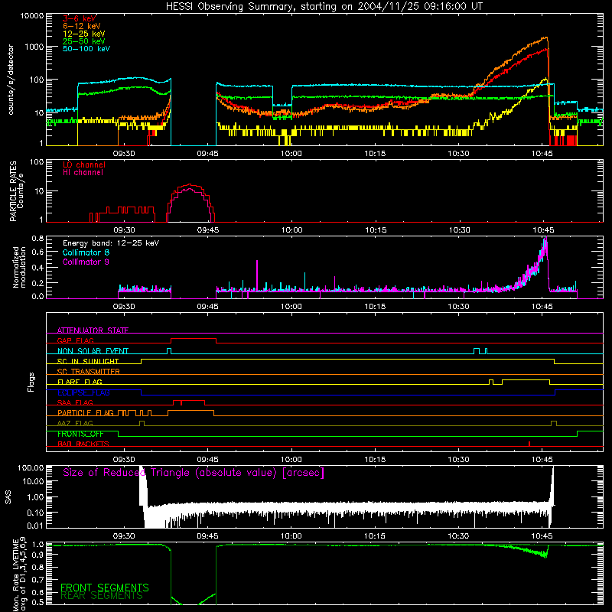Click the FRONTS OFF flag label
This screenshot has width=612, height=612.
click(80, 434)
